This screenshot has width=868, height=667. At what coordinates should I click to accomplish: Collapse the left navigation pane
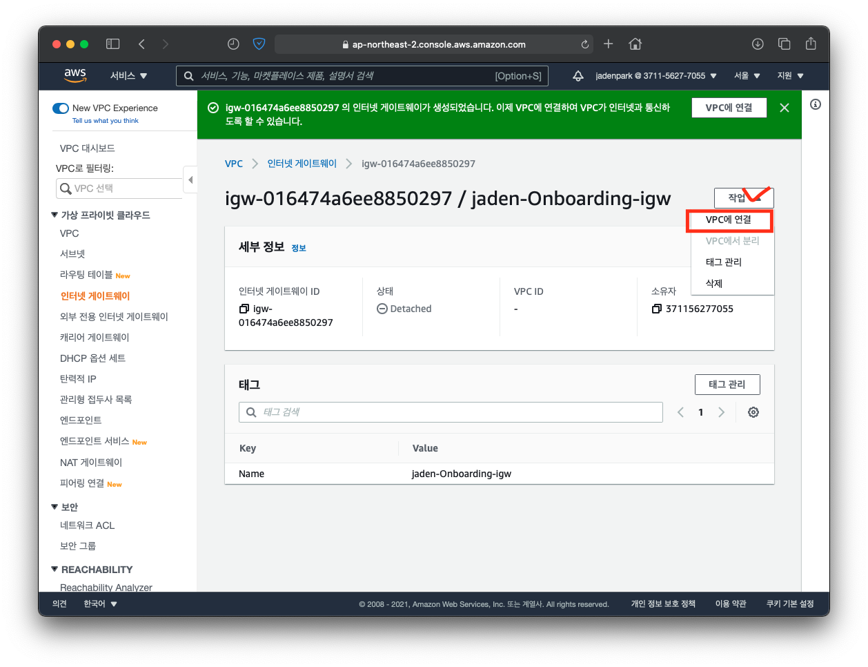coord(190,180)
